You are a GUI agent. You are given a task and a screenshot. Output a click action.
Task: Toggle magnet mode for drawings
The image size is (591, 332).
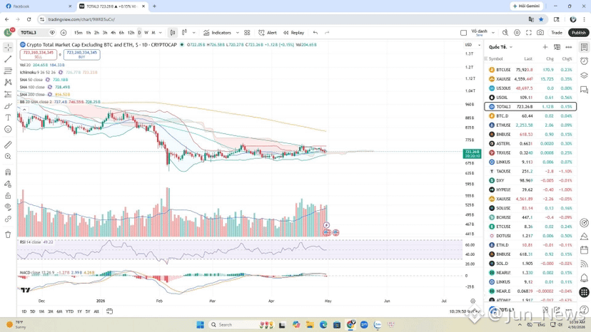[x=8, y=172]
